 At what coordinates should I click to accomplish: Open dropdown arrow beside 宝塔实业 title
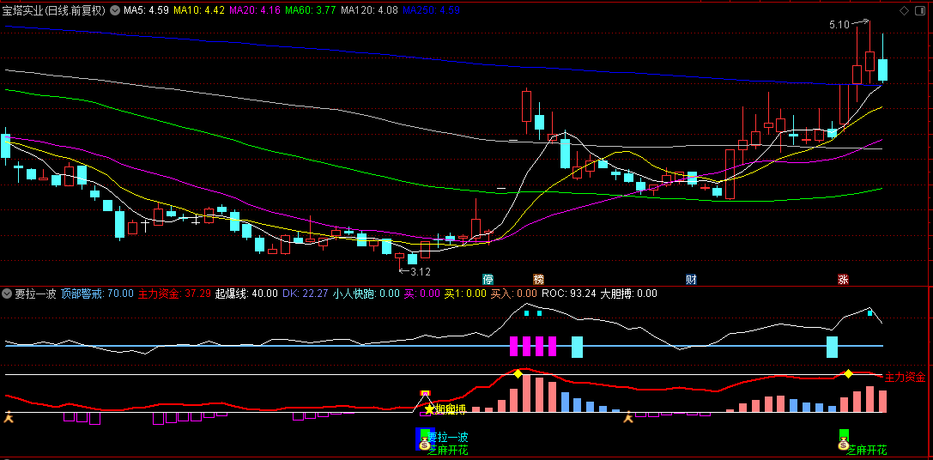tap(115, 10)
